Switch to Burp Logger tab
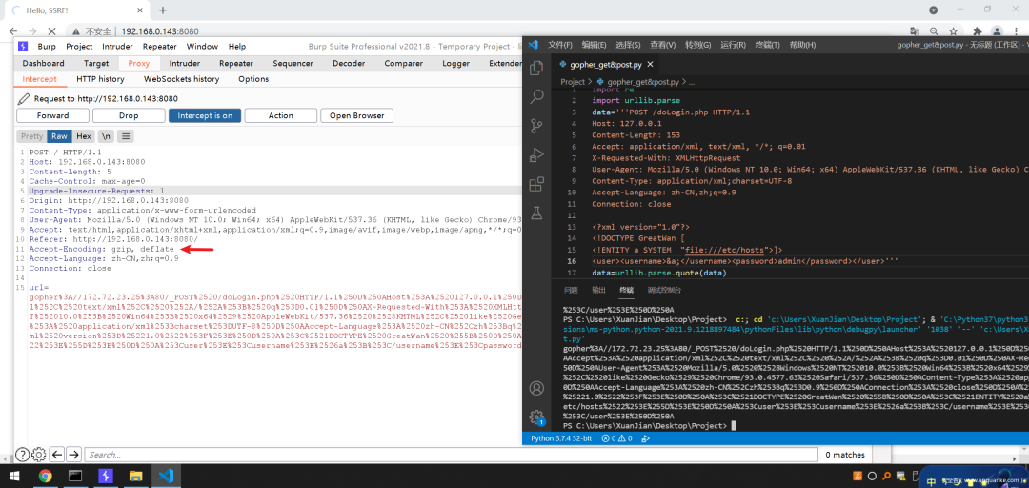Image resolution: width=1029 pixels, height=488 pixels. [x=456, y=63]
